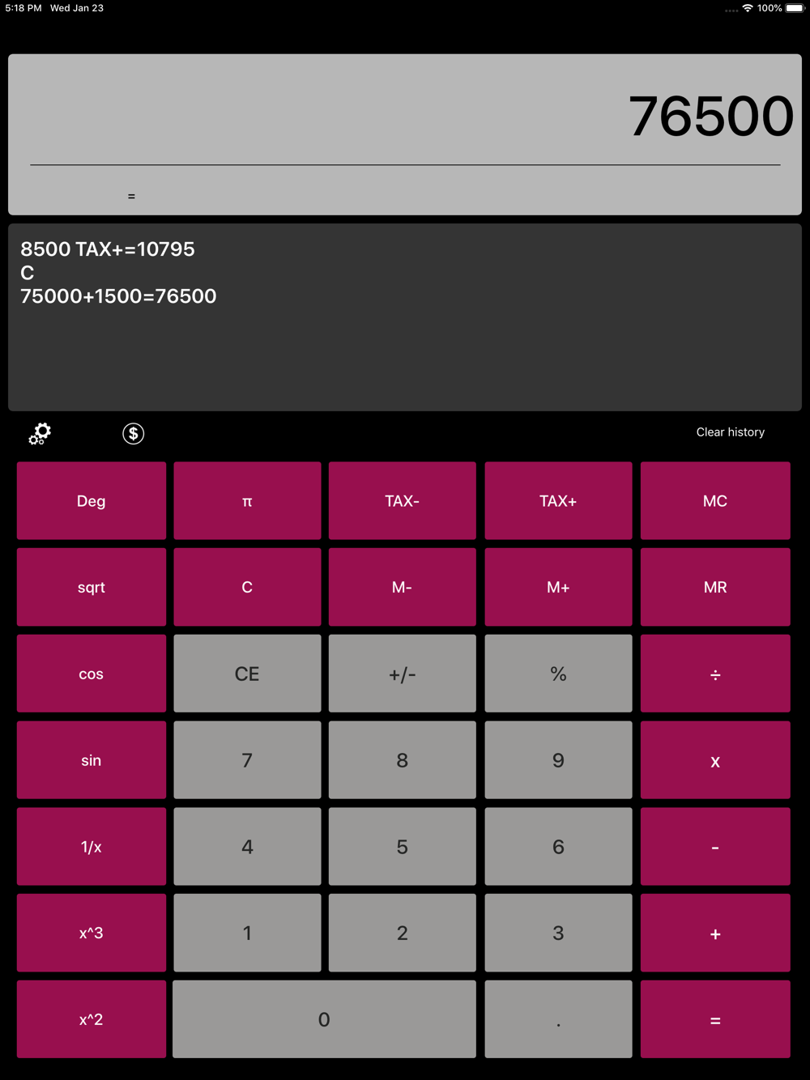
Task: Tap the 76500 result display
Action: [x=710, y=116]
